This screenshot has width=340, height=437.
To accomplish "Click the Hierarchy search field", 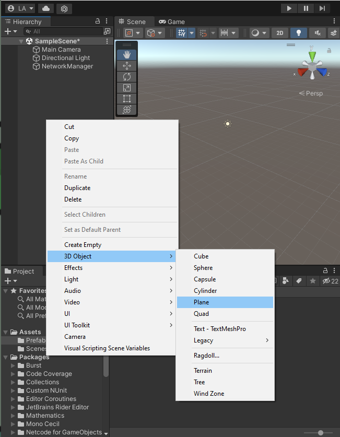I will click(x=64, y=31).
